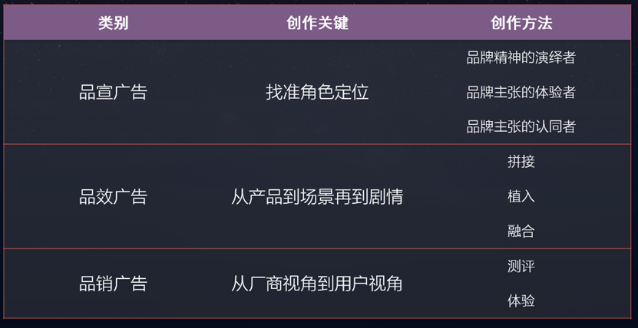Select 品牌精神的演绎者 entry
This screenshot has height=328, width=638.
click(521, 57)
